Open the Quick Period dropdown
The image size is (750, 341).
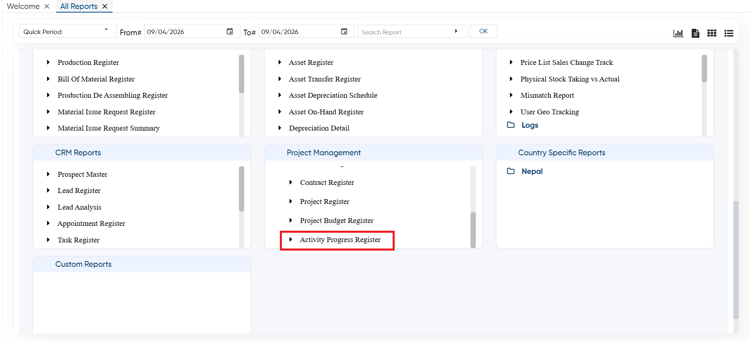tap(67, 31)
